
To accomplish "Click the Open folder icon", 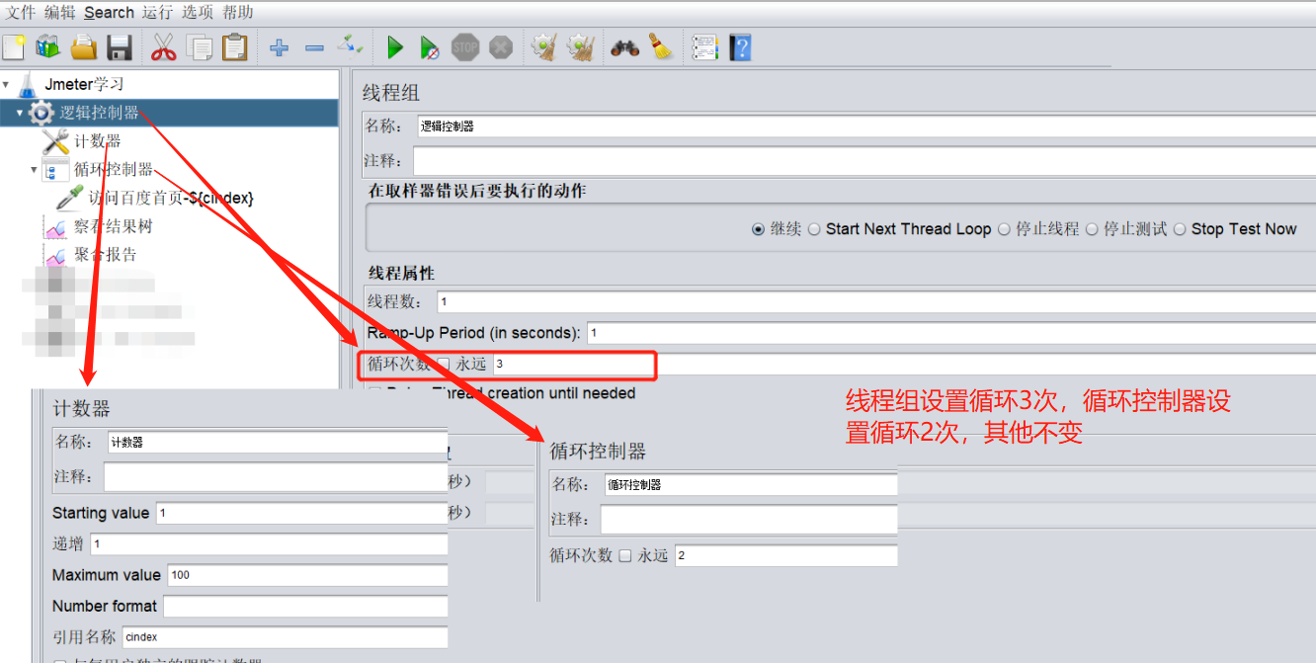I will pyautogui.click(x=84, y=46).
